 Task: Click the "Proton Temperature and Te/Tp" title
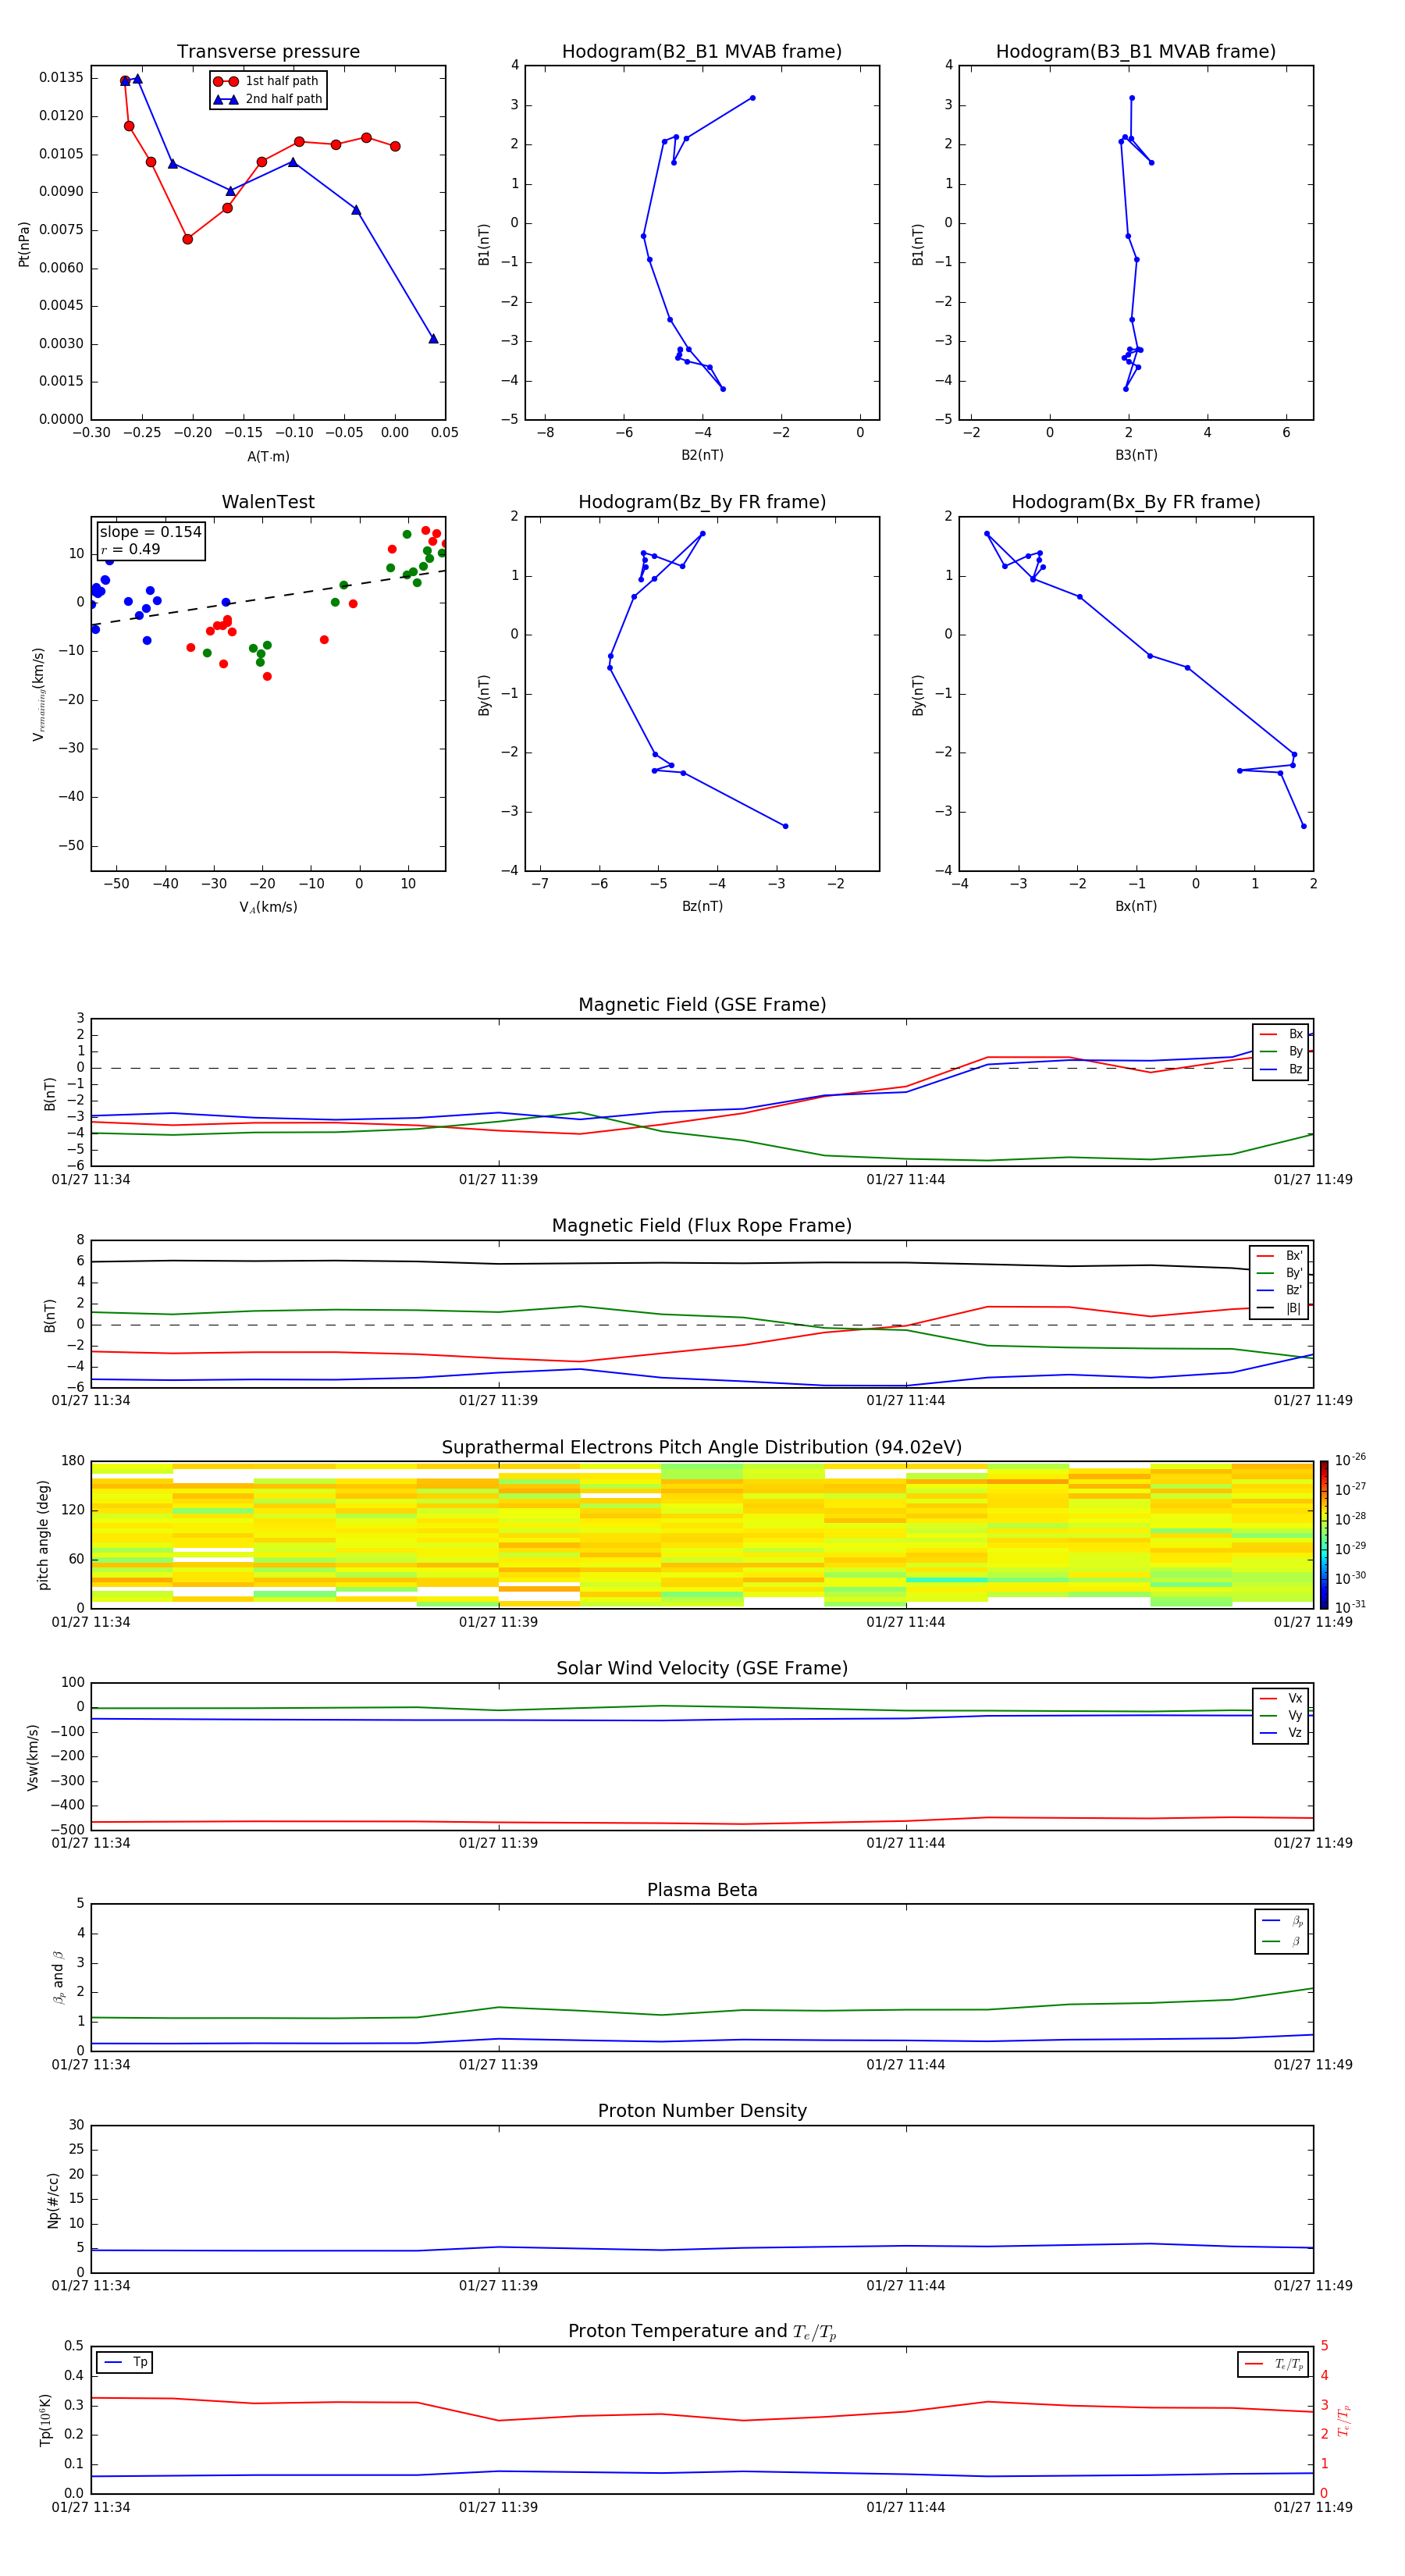coord(702,2332)
